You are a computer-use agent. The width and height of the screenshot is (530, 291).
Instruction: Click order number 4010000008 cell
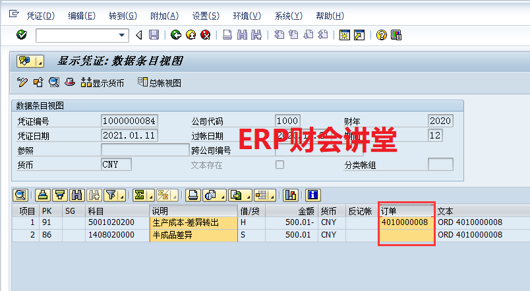(x=405, y=222)
